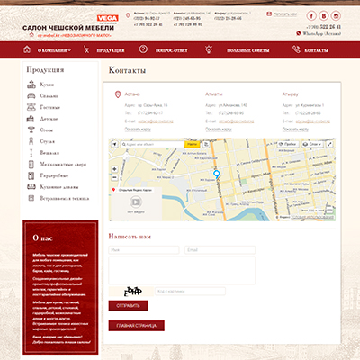The width and height of the screenshot is (360, 360).
Task: Expand the map to fullscreen
Action: pyautogui.click(x=329, y=144)
